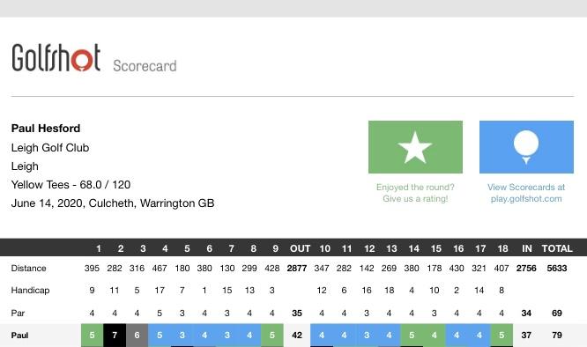The height and width of the screenshot is (347, 587).
Task: Open "Enjoyed the round? Give us a rating!"
Action: coord(415,193)
